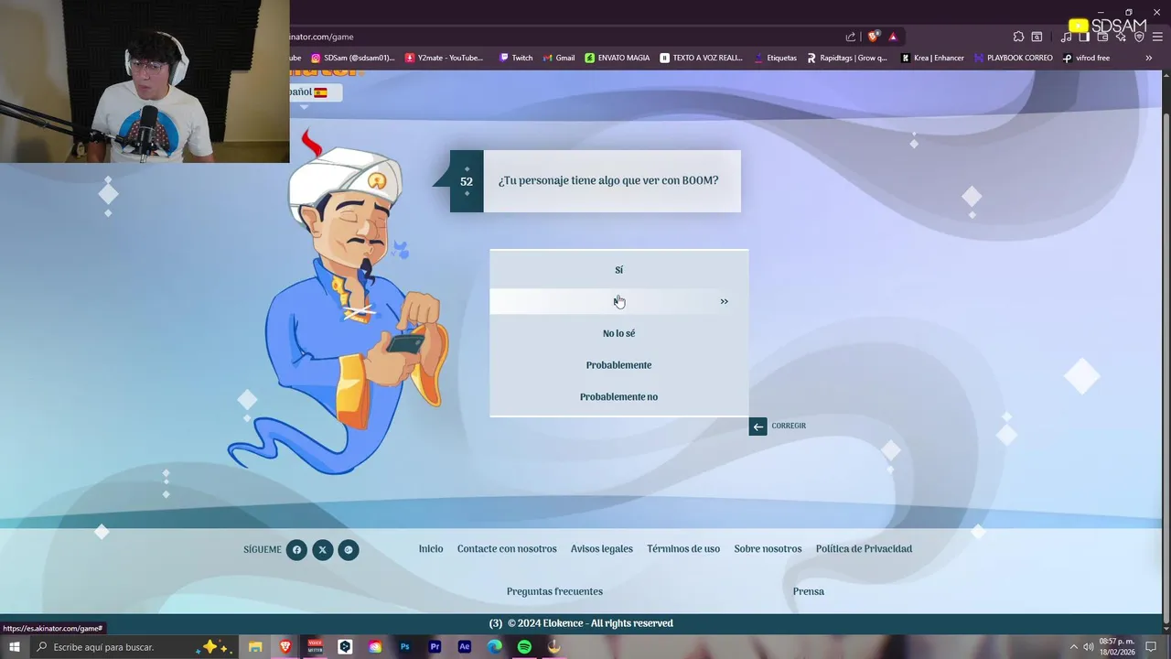This screenshot has height=659, width=1171.
Task: Open Akinator's X (Twitter) icon
Action: pyautogui.click(x=322, y=550)
